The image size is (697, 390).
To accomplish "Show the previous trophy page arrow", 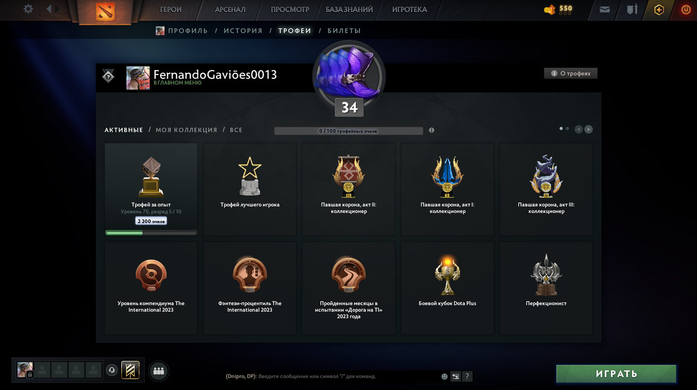I will [578, 129].
